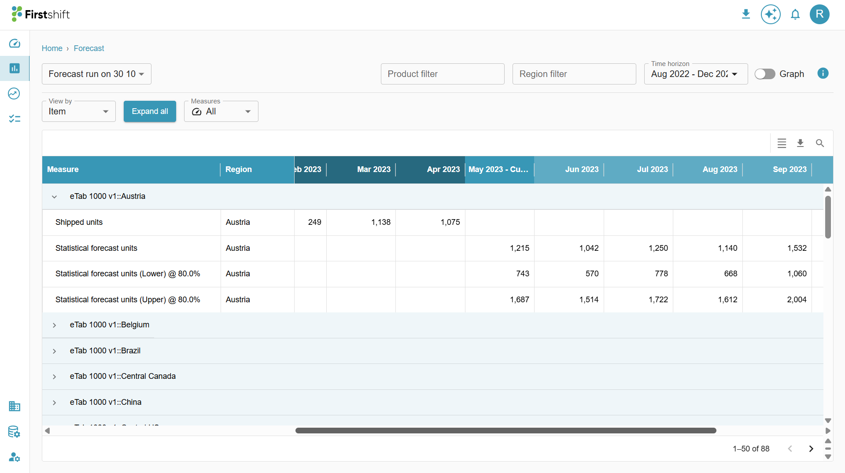Screen dimensions: 845x473
Task: Expand eTab 1000 v1::Central Canada group
Action: [54, 377]
